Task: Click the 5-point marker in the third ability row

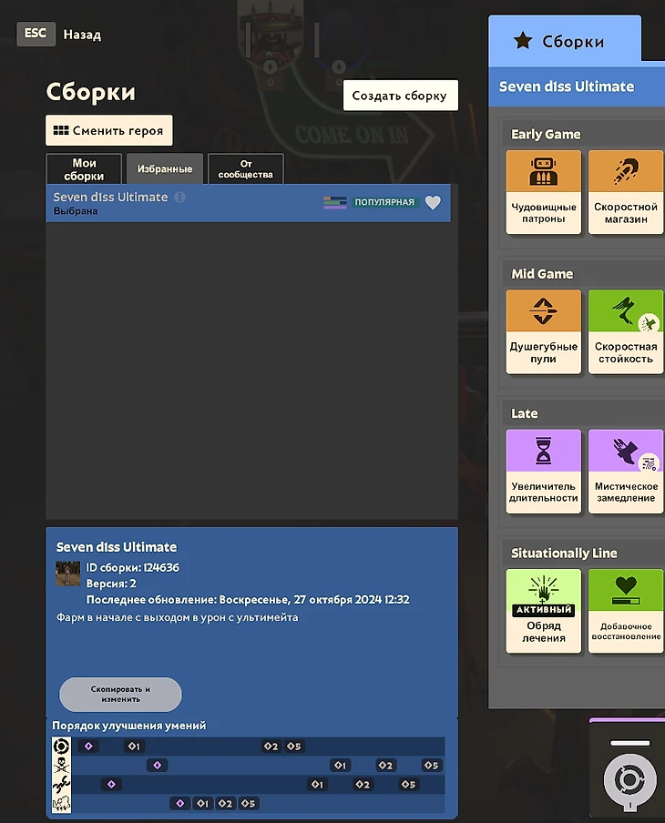Action: pos(409,784)
